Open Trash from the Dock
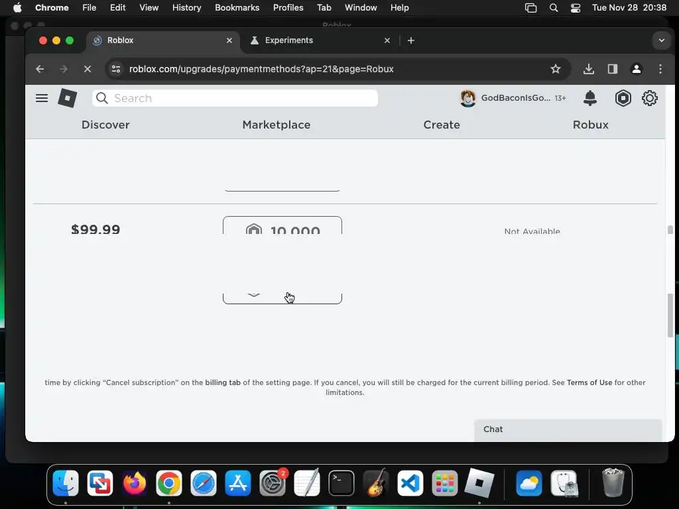Viewport: 679px width, 509px height. pos(613,483)
